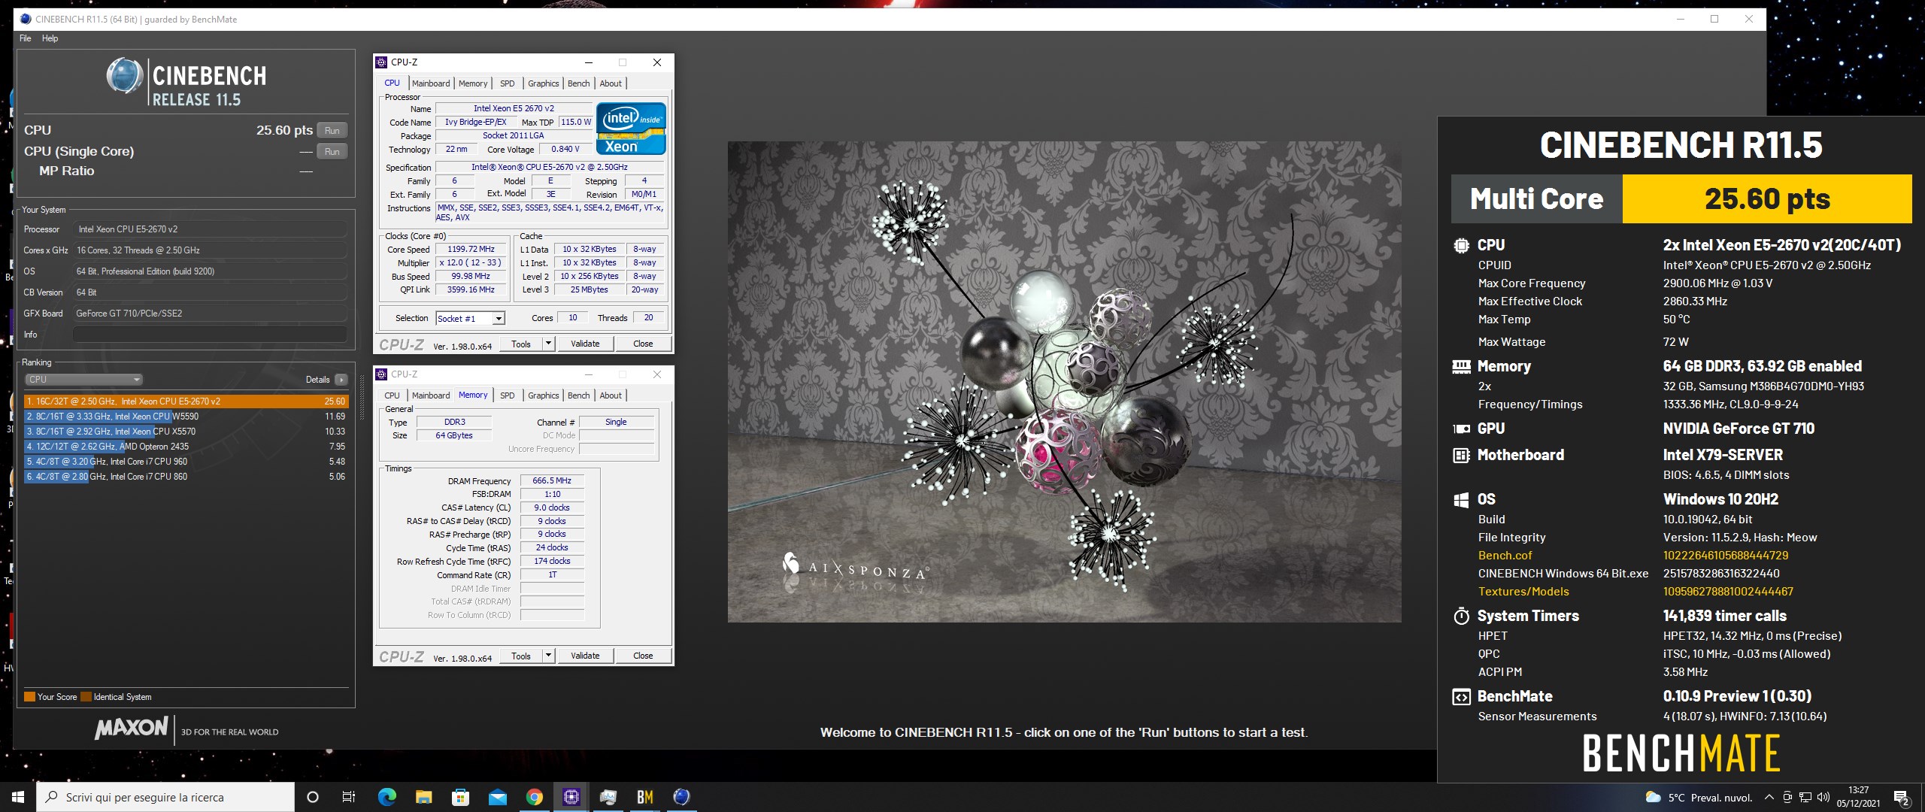
Task: Click the Intel Xeon inside logo
Action: 631,129
